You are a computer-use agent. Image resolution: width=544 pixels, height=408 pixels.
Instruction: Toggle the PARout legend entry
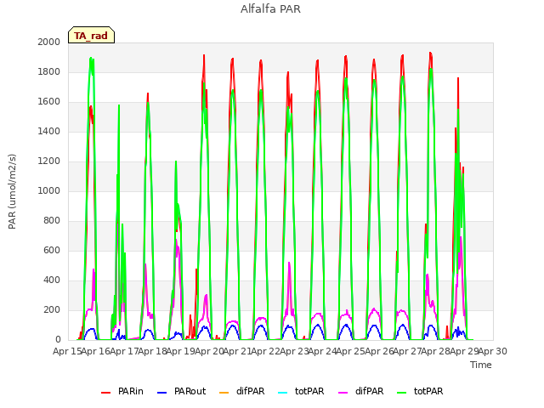point(181,391)
